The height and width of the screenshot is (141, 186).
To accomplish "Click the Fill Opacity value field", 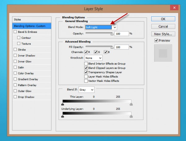I will point(121,47).
